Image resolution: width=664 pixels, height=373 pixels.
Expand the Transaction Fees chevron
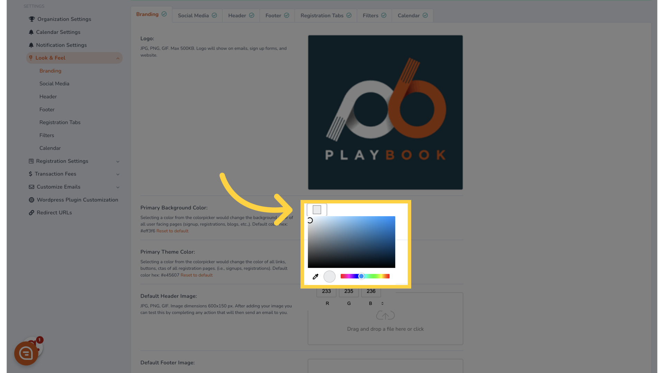[118, 174]
